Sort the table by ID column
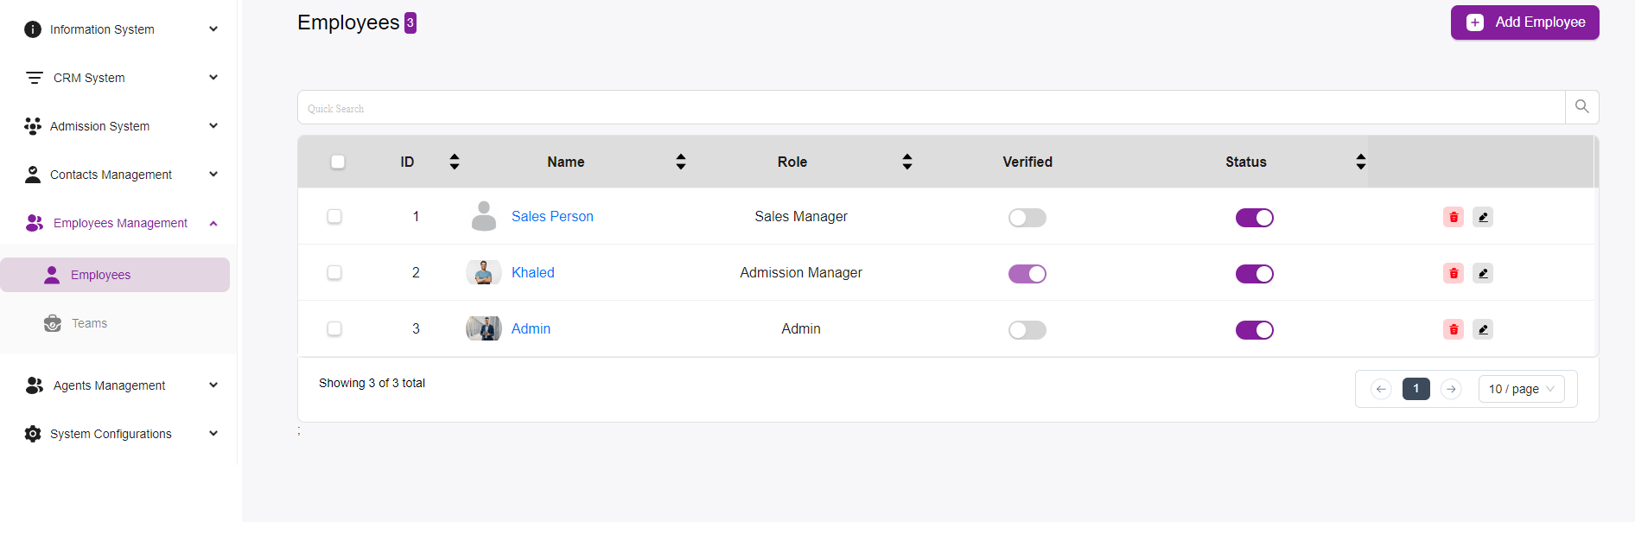Screen dimensions: 1635x560 coord(455,162)
